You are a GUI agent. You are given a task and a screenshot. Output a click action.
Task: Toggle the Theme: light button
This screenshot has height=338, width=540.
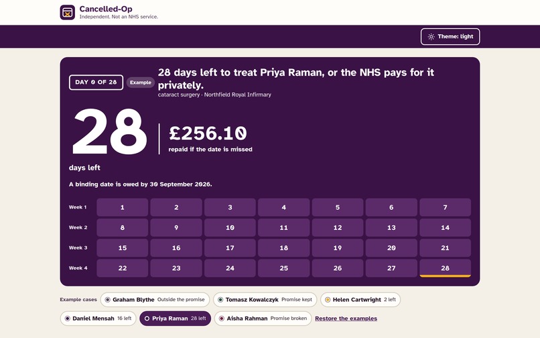point(450,37)
